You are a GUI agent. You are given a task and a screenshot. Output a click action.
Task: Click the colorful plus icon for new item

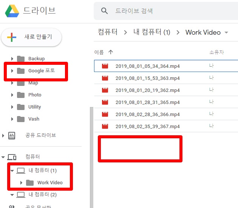tap(12, 37)
